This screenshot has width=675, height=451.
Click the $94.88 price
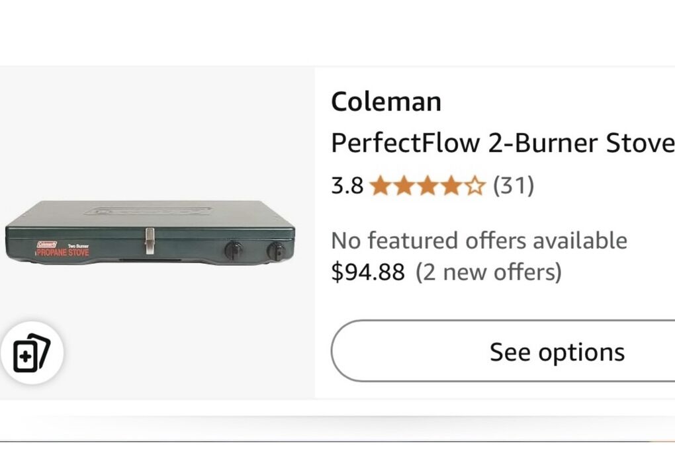pyautogui.click(x=367, y=272)
